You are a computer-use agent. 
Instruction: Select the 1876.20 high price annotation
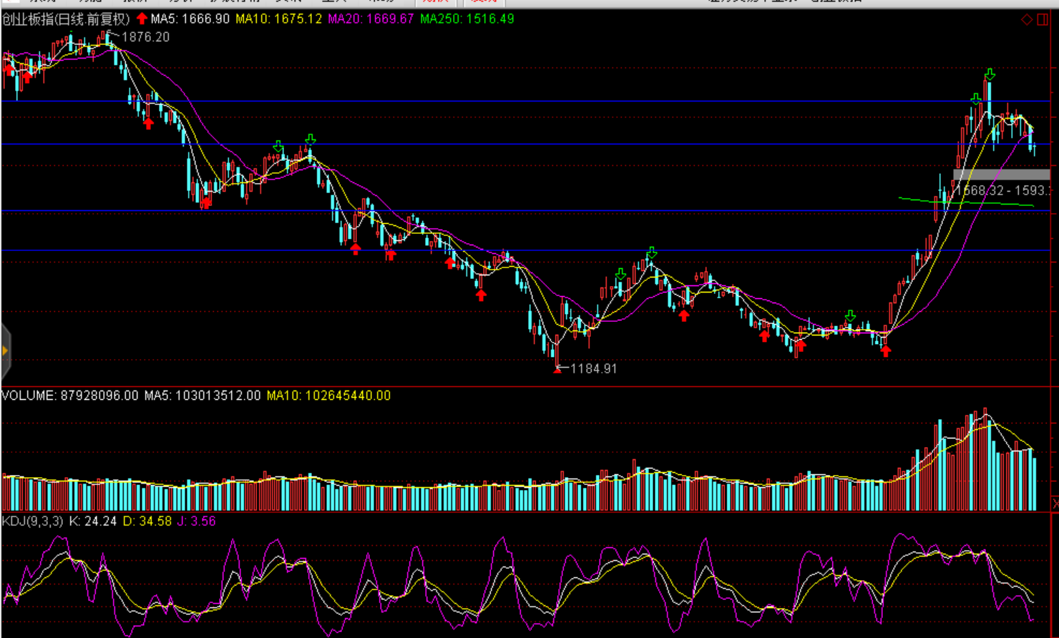pyautogui.click(x=145, y=37)
